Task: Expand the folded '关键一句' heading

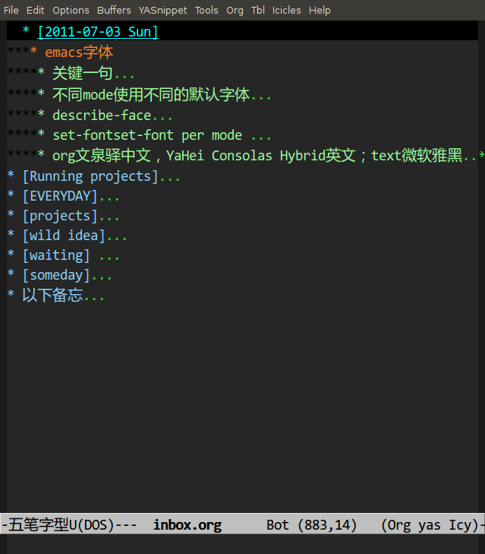Action: coord(82,73)
